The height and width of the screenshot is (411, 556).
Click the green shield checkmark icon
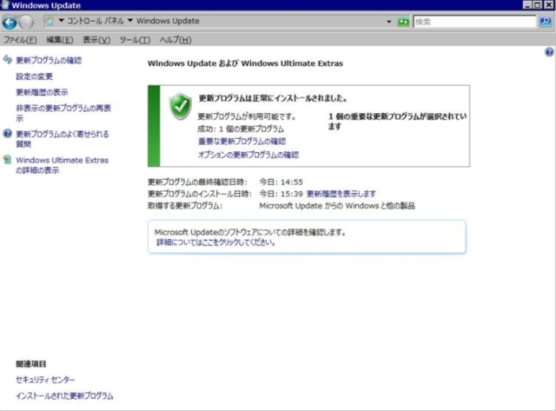coord(181,106)
